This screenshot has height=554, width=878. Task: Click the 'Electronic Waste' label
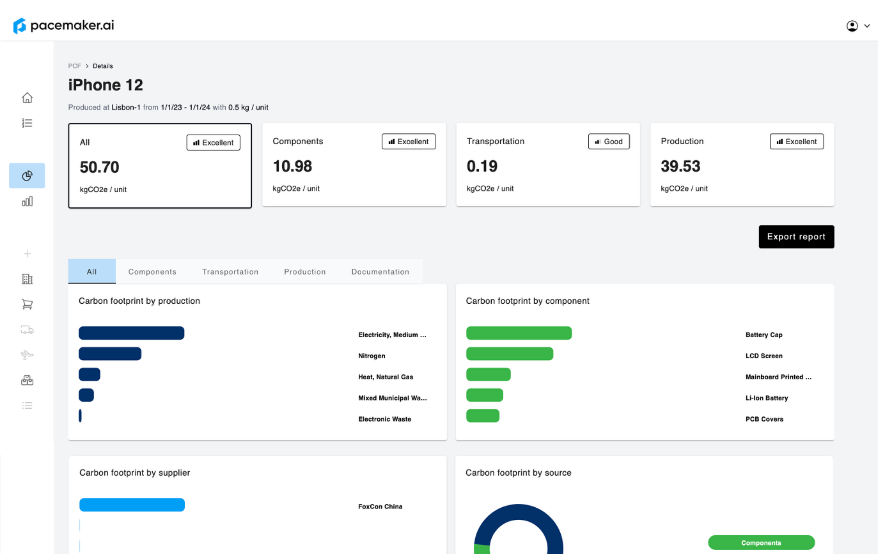[x=385, y=419]
